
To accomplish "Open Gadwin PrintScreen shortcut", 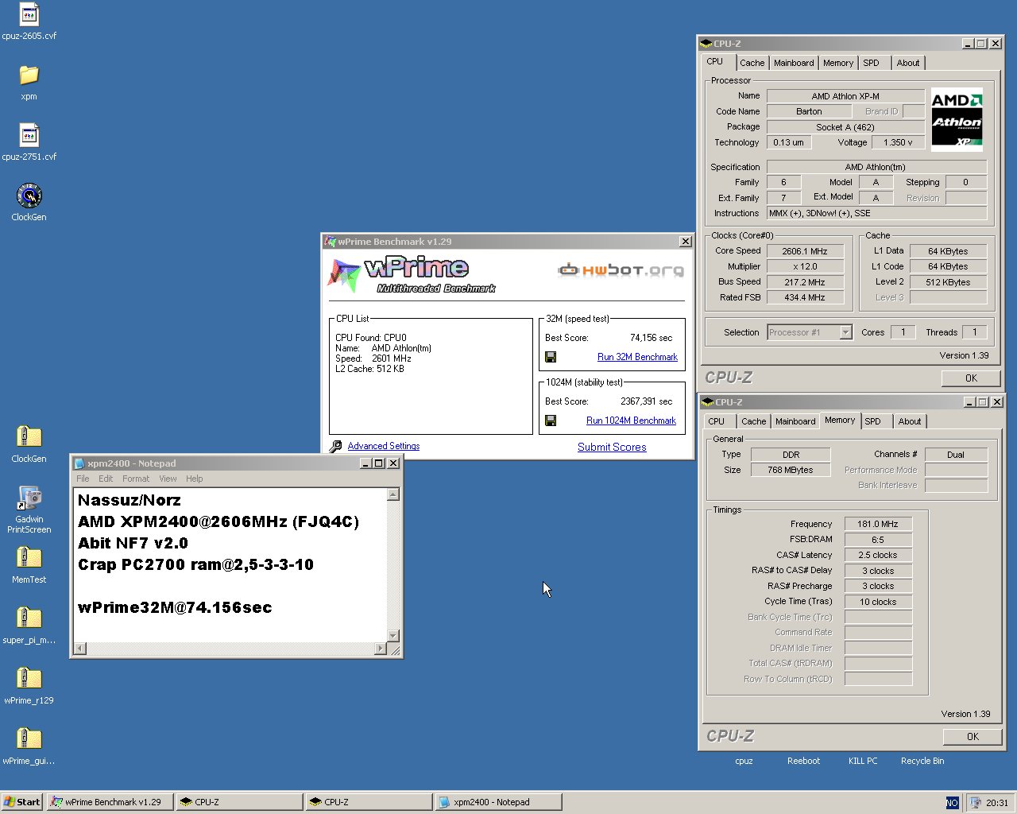I will coord(29,498).
